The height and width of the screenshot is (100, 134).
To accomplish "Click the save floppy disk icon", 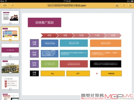I will pos(124,5).
